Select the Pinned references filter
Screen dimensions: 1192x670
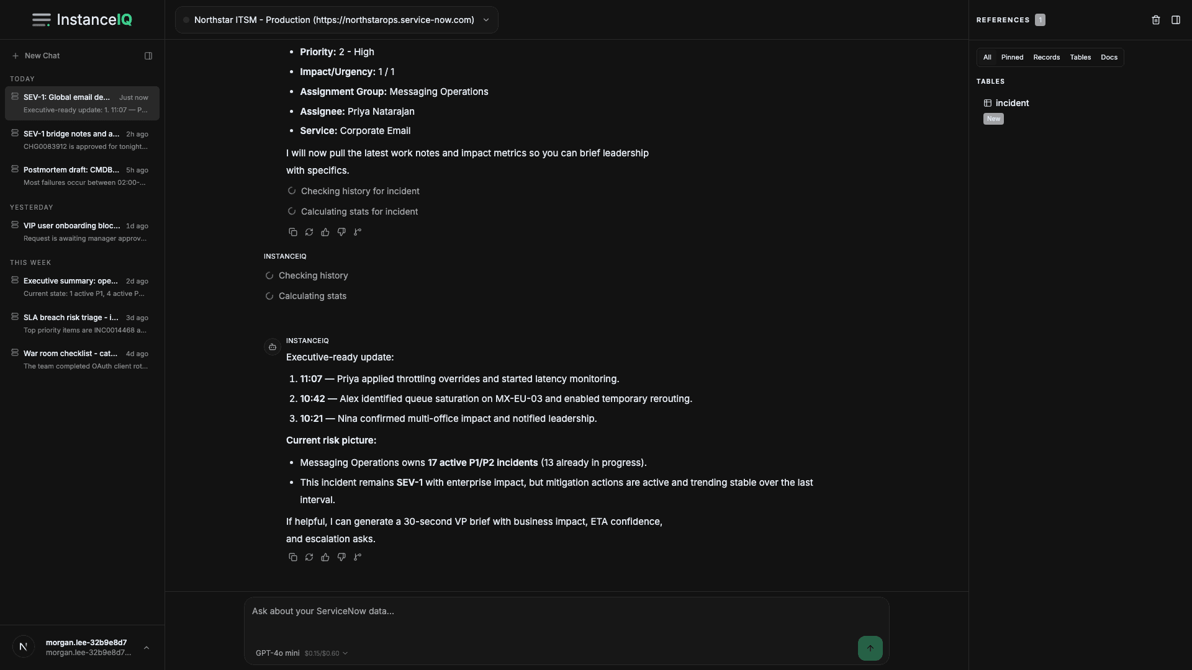[1012, 57]
